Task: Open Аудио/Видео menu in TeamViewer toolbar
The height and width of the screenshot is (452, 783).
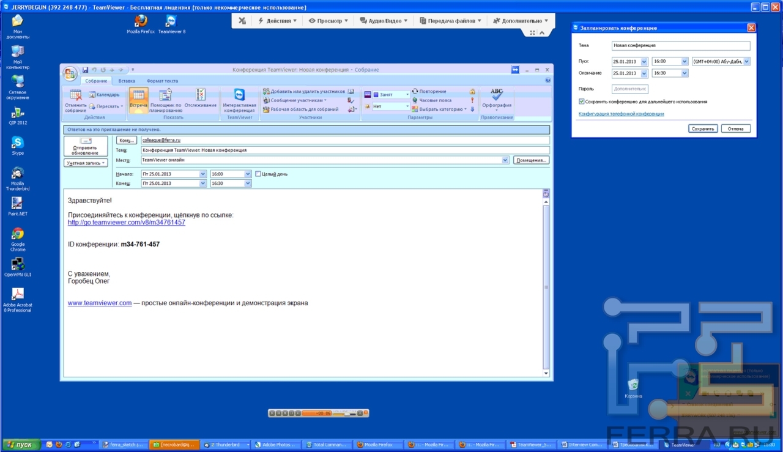Action: click(x=385, y=20)
